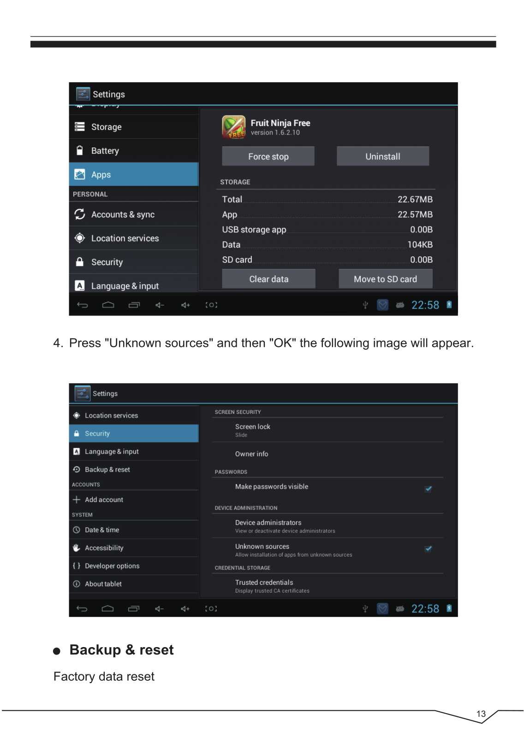Tap the Add account plus icon
The height and width of the screenshot is (739, 524).
77,499
